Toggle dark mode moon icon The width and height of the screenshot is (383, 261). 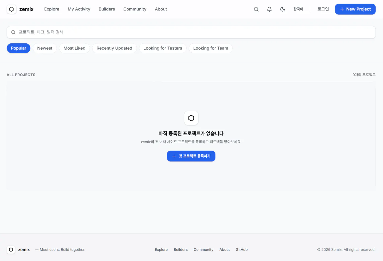(x=282, y=9)
